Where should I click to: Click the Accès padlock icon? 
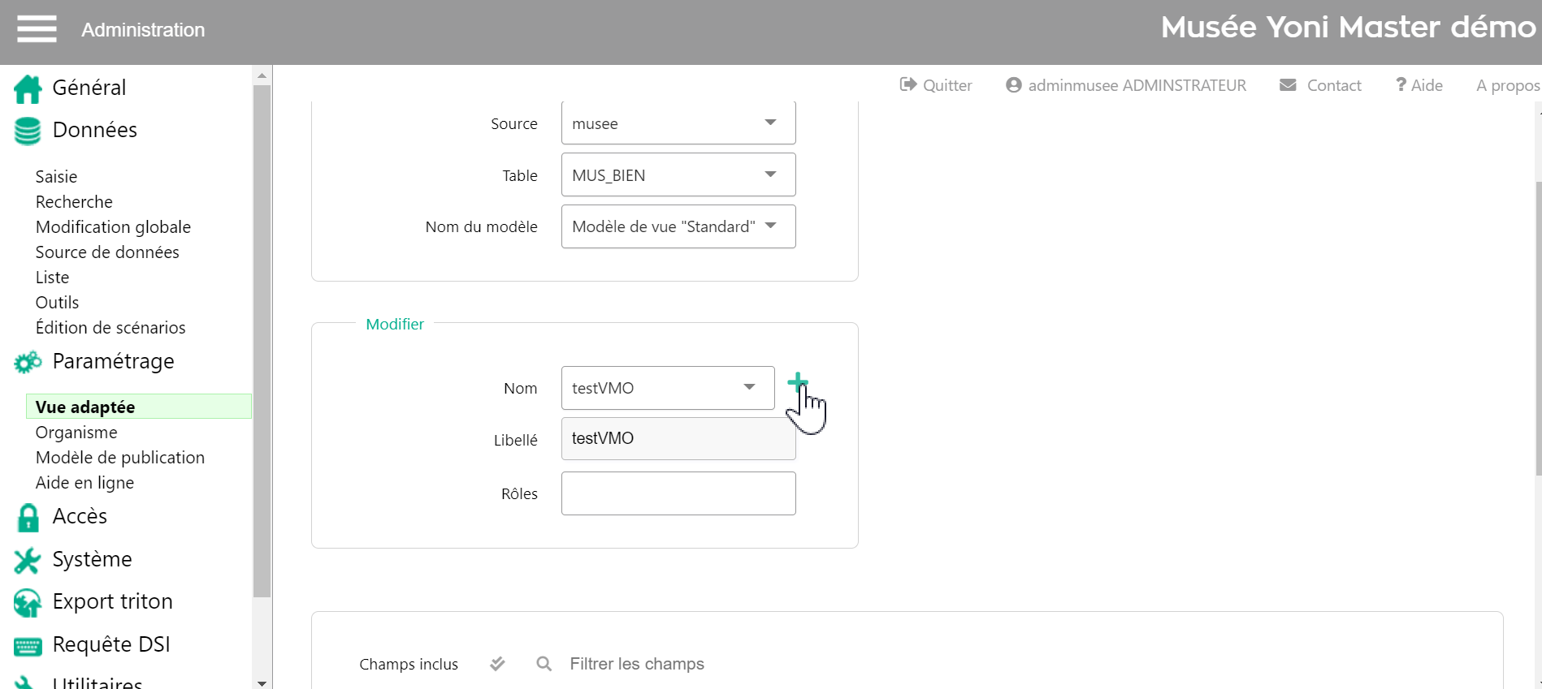coord(28,517)
